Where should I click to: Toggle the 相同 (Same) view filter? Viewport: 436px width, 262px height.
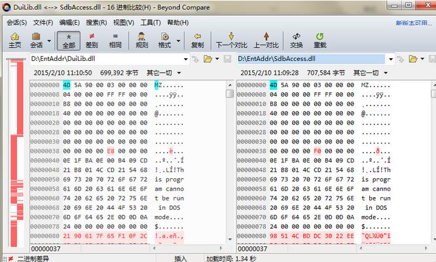click(115, 40)
